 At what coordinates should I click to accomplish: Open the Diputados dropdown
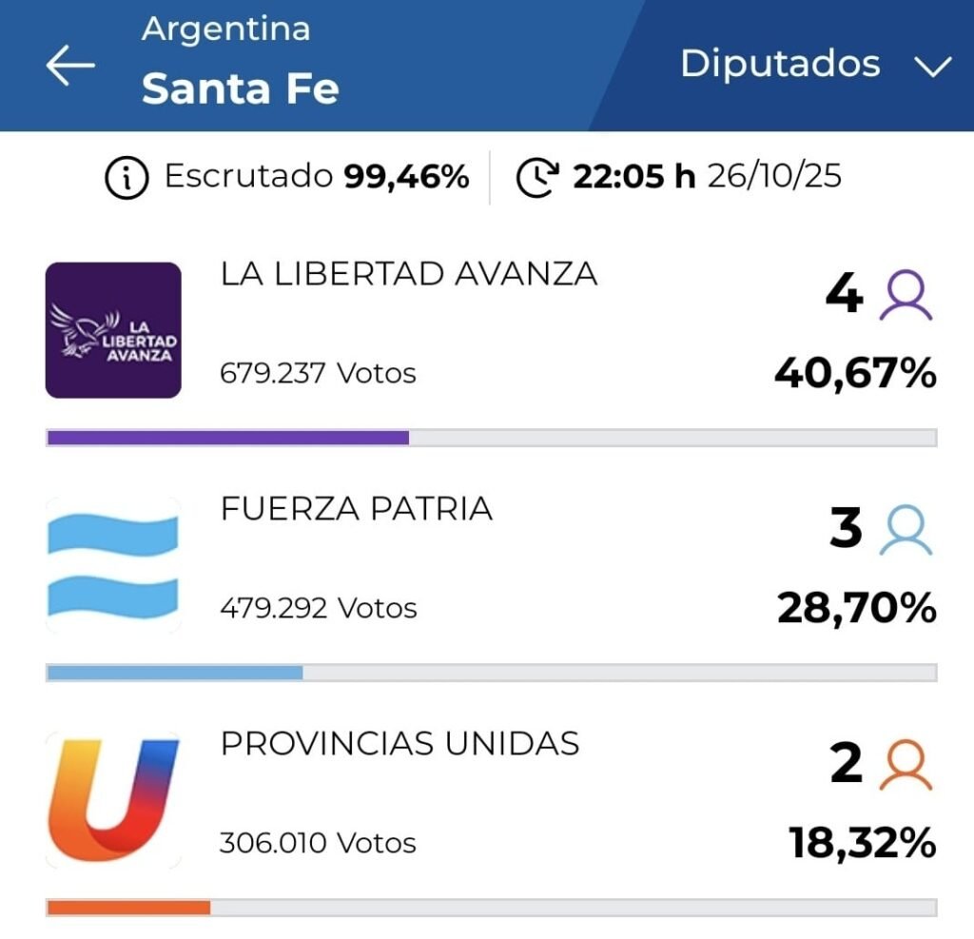click(x=780, y=64)
